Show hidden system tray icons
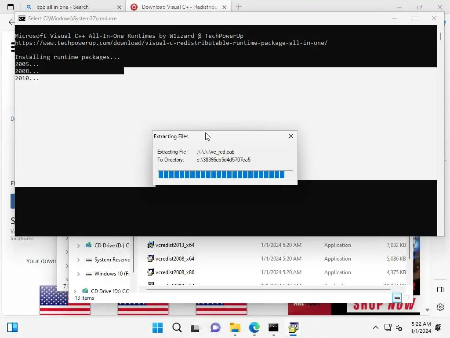 click(375, 327)
